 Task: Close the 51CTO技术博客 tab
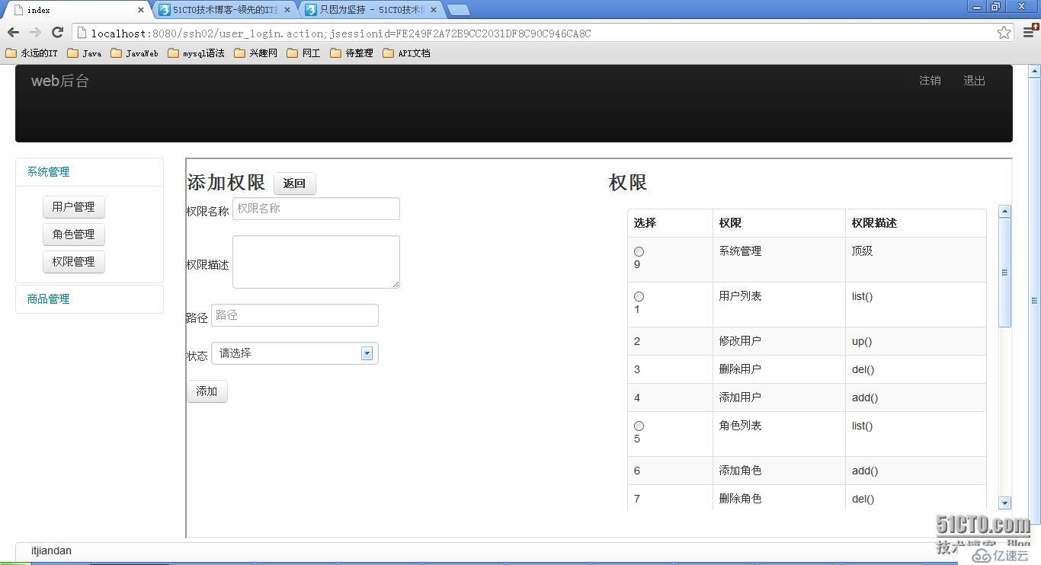(287, 10)
